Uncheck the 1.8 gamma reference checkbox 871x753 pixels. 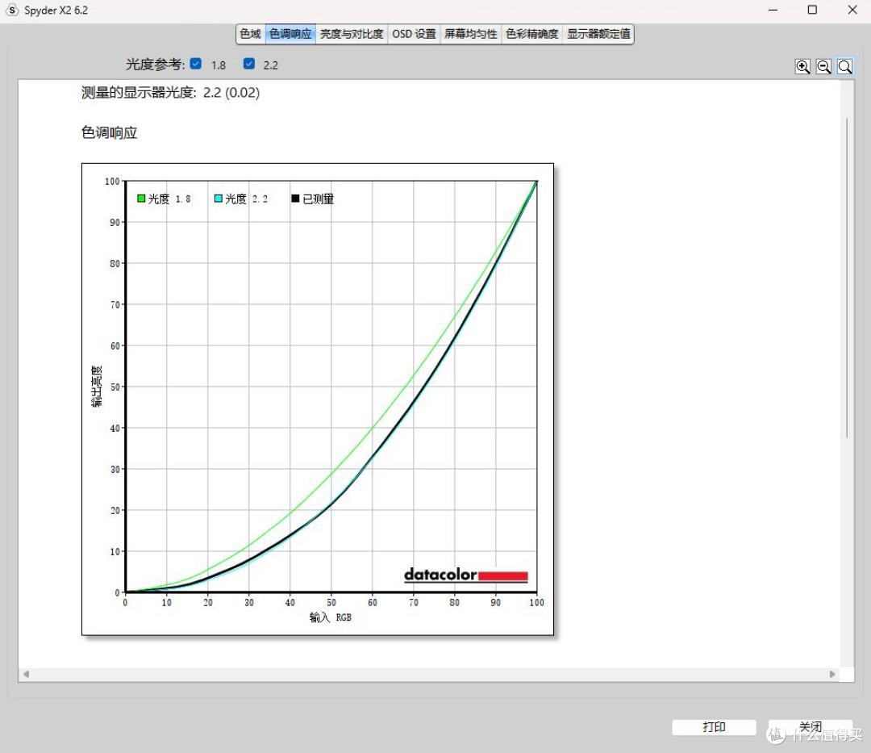click(195, 64)
